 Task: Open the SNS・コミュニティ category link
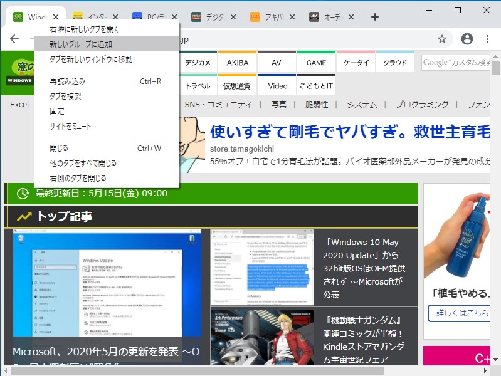coord(218,105)
